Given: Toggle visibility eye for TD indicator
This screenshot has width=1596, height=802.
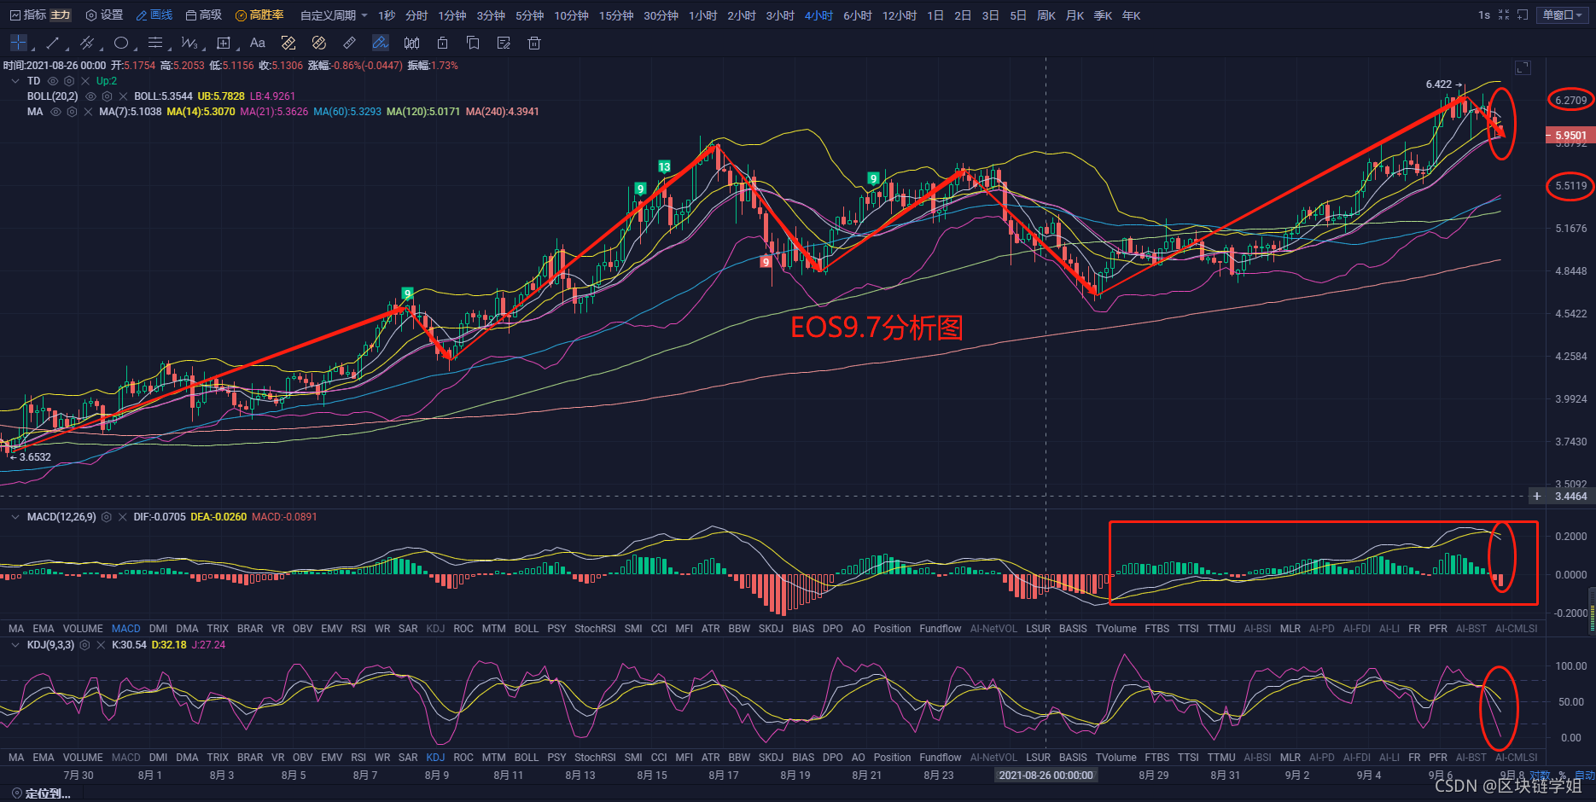Looking at the screenshot, I should [x=53, y=81].
